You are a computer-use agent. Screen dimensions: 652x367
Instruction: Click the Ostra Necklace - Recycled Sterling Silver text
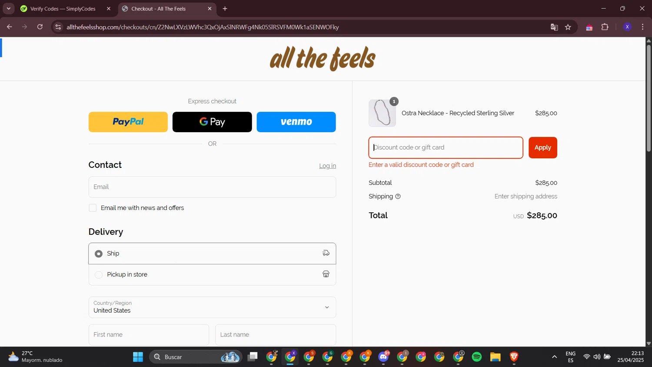coord(458,113)
